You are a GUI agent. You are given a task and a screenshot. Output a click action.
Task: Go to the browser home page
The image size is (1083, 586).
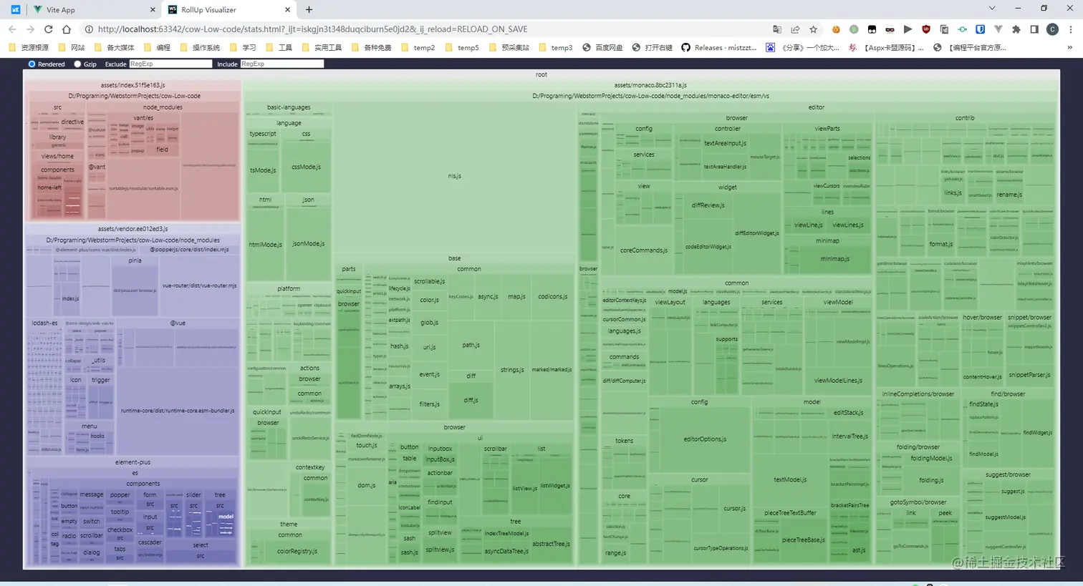pos(67,29)
